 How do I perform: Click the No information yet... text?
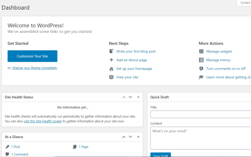(x=73, y=107)
